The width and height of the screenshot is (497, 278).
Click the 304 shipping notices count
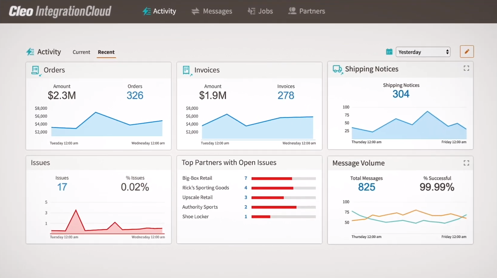[401, 94]
